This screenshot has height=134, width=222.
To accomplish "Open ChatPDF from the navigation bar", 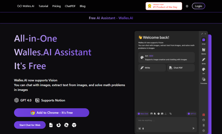I will [x=70, y=6].
